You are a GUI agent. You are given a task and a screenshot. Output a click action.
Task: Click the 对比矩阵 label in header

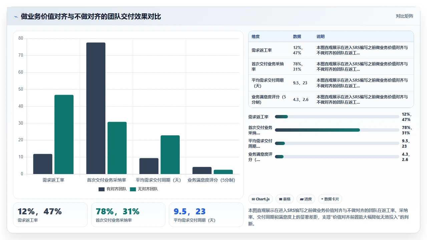click(404, 16)
